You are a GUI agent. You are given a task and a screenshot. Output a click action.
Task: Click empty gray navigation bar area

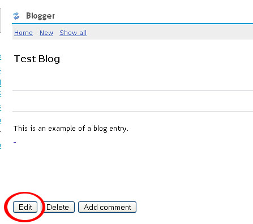pos(170,32)
